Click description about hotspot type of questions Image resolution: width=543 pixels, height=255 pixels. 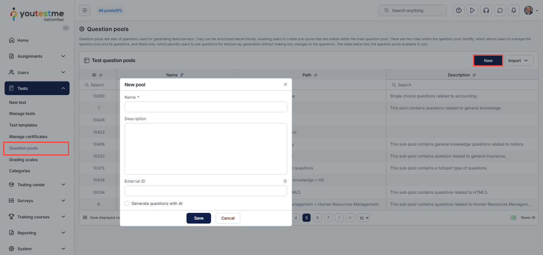(438, 168)
